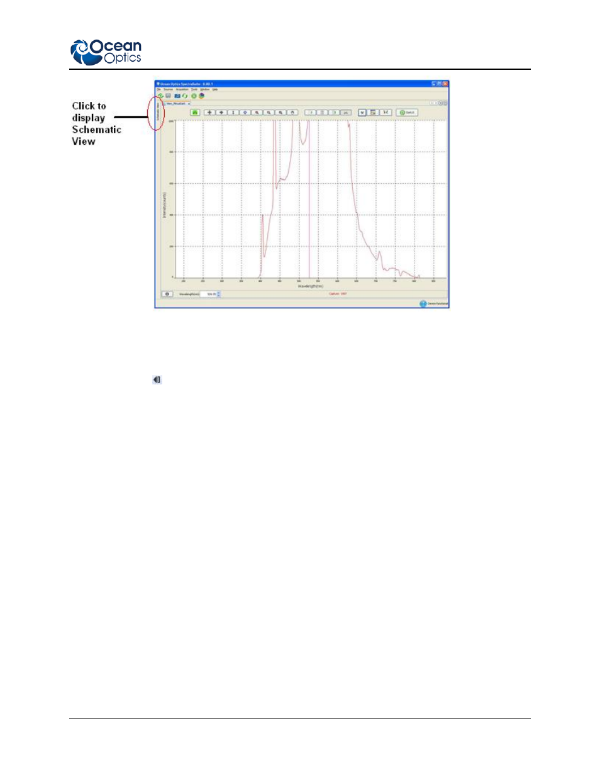Image resolution: width=600 pixels, height=777 pixels.
Task: Toggle the last processing mode button before the green-circle button
Action: (386, 113)
